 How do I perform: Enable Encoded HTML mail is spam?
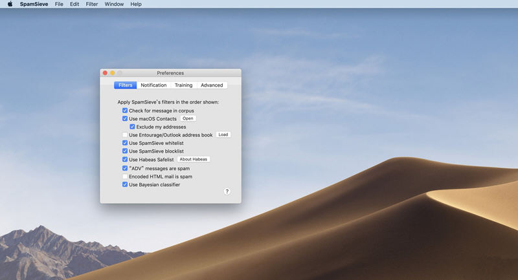(x=125, y=177)
